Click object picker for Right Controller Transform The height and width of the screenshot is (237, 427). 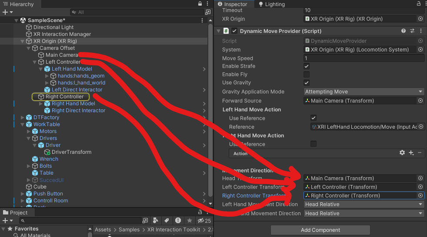[420, 196]
